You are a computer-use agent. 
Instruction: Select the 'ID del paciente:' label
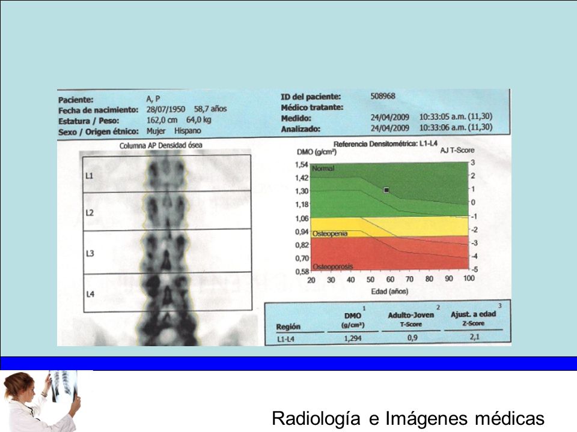point(311,97)
